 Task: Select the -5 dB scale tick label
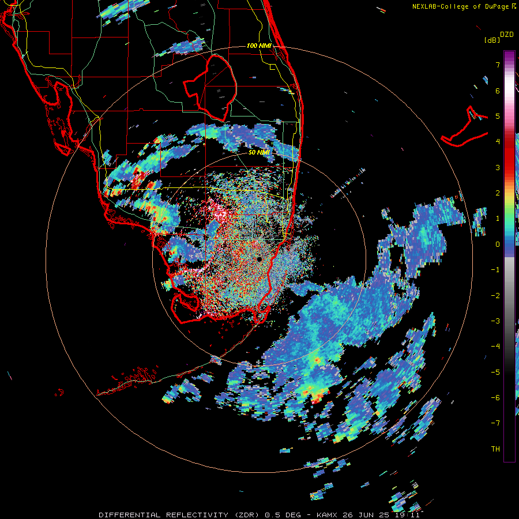(495, 373)
